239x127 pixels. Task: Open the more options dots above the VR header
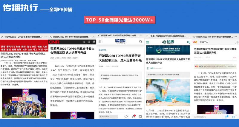(236, 37)
